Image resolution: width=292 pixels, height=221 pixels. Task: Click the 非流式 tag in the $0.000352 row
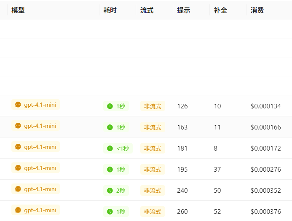[153, 190]
